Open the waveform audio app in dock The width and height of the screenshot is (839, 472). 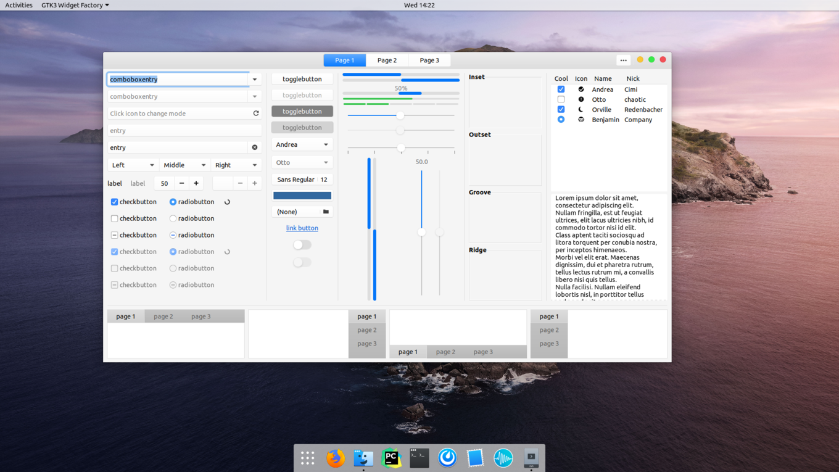pos(503,458)
